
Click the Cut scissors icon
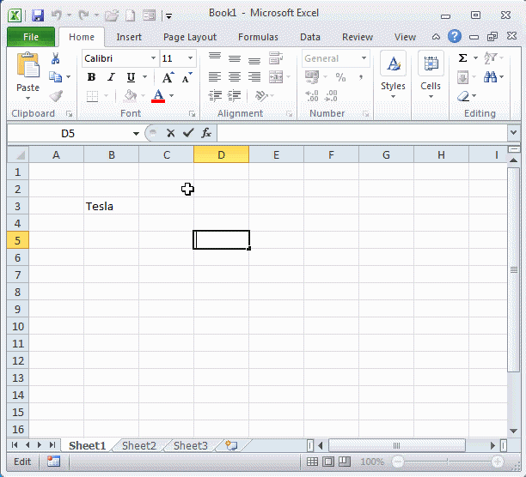(56, 58)
